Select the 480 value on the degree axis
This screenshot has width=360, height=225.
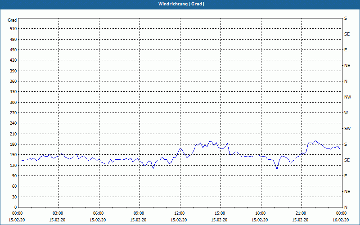point(13,40)
